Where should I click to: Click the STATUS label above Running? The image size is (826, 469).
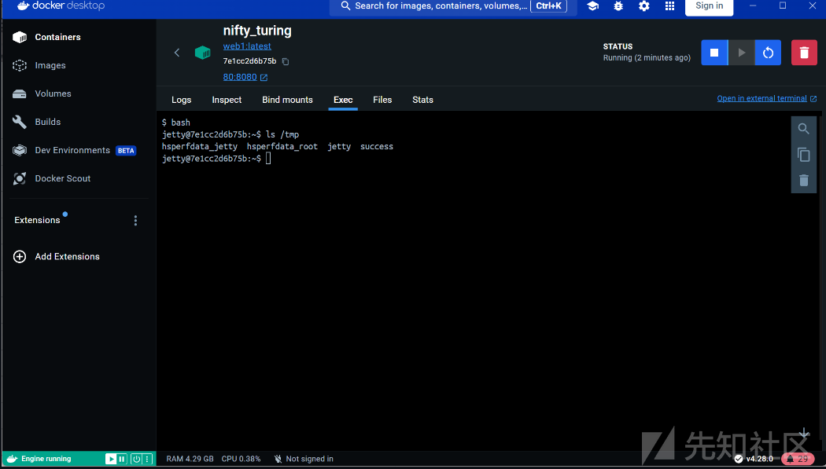pos(618,46)
